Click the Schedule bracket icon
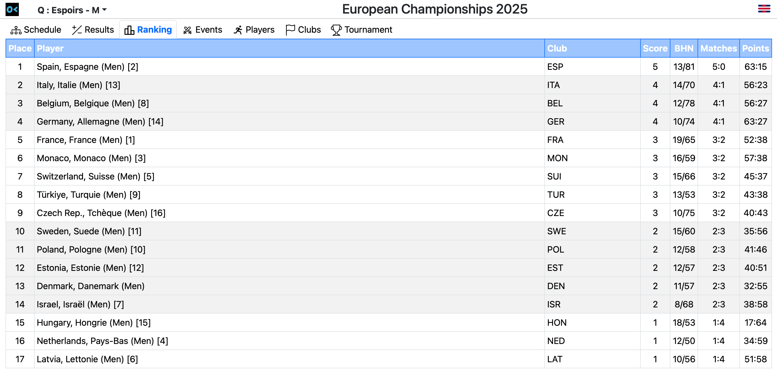The width and height of the screenshot is (777, 370). tap(16, 30)
